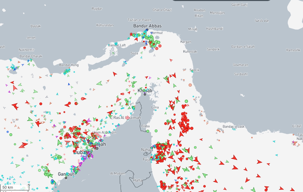Viewport: 303px width, 192px height.
Task: Click the purple vessel arrow northwest of Umm Al Quwain
Action: tap(89, 120)
